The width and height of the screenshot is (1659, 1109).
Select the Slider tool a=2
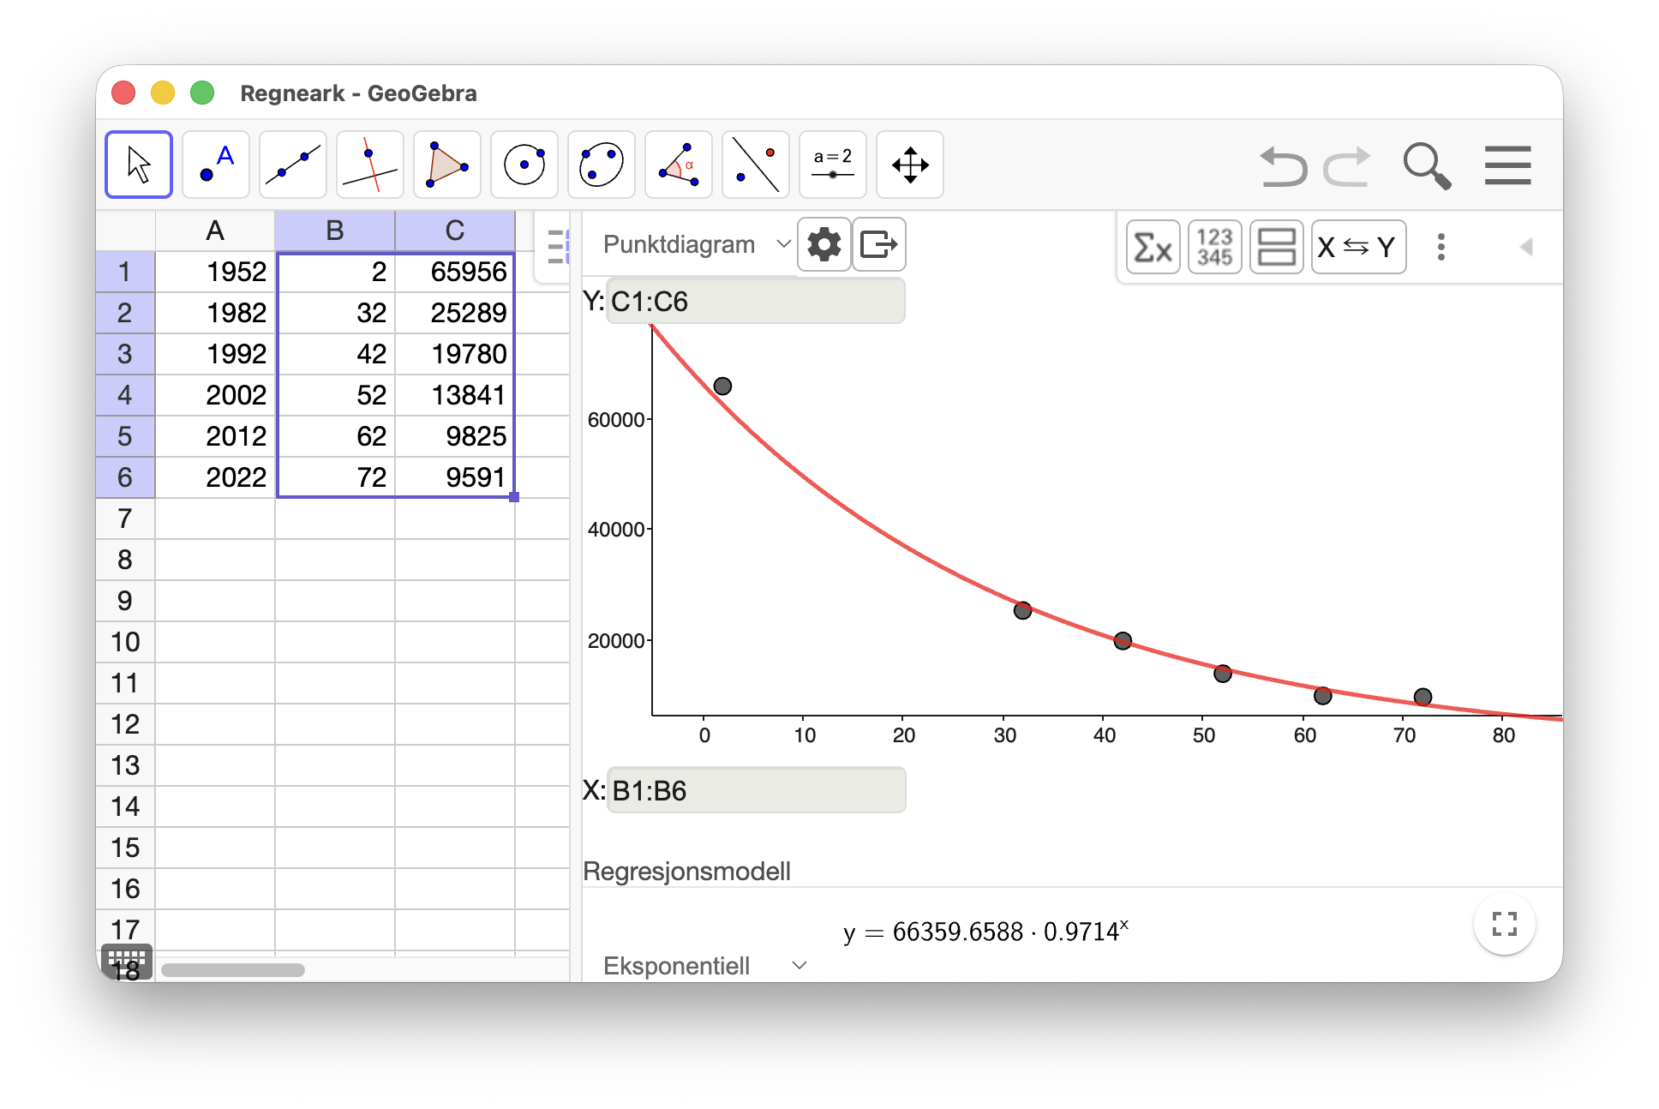point(832,164)
